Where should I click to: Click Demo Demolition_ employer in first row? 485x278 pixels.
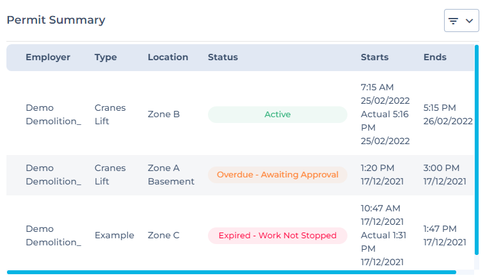pyautogui.click(x=53, y=115)
